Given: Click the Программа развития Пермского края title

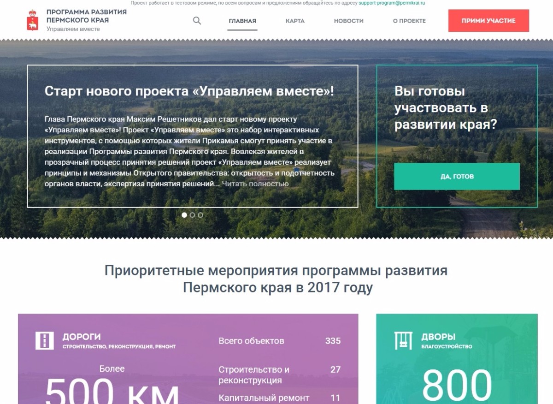Looking at the screenshot, I should tap(86, 16).
